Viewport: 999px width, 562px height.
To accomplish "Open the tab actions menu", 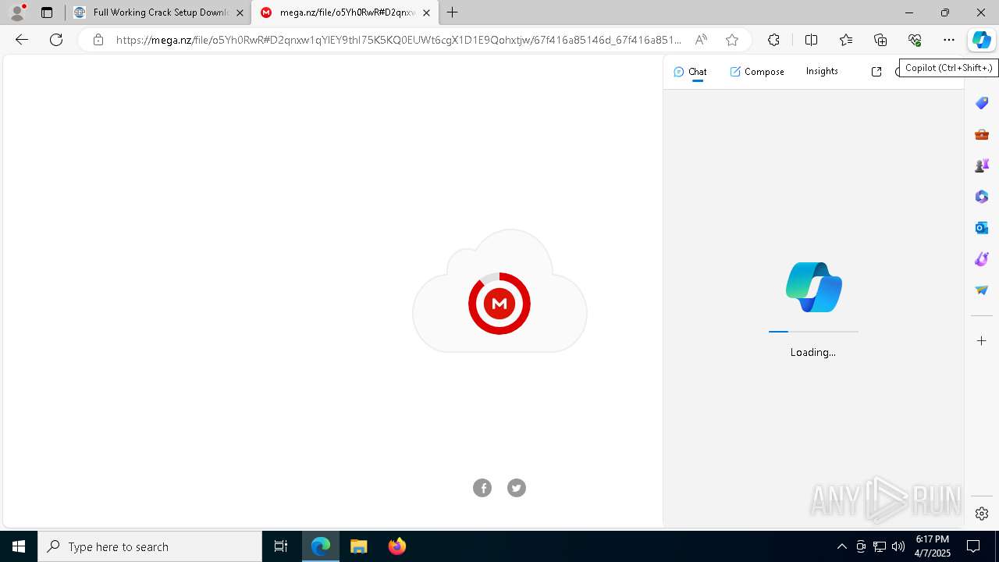I will coord(47,12).
